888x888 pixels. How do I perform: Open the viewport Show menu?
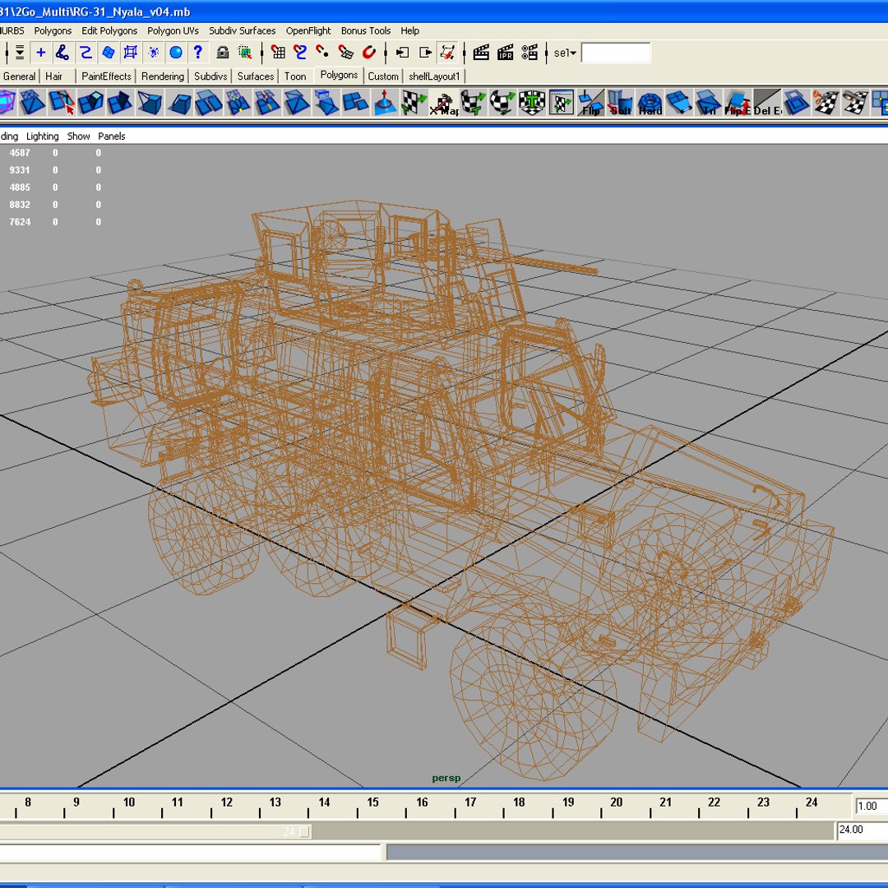[78, 136]
